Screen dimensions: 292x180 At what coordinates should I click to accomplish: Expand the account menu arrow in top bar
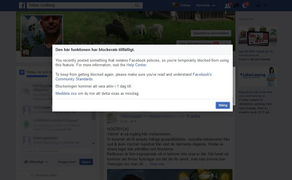coord(265,5)
